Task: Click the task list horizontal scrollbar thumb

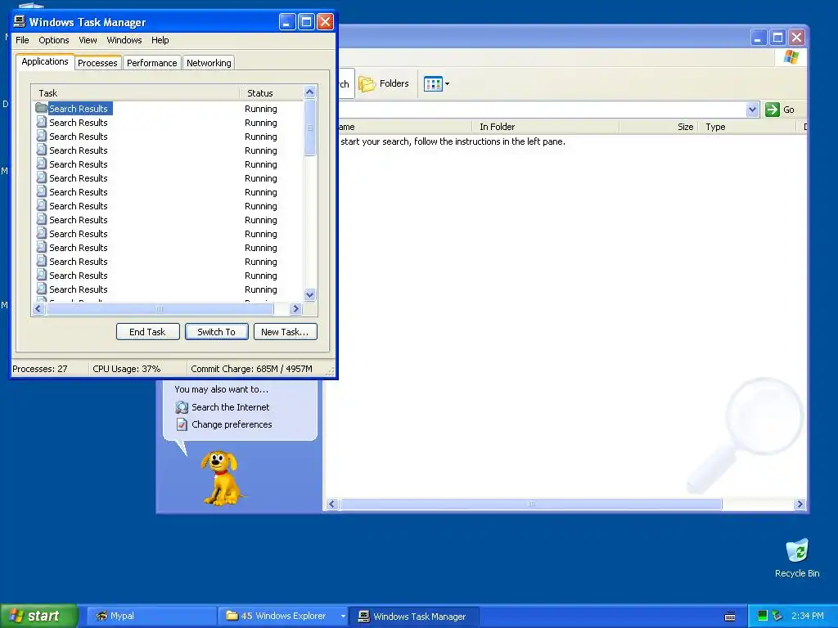Action: pos(160,308)
